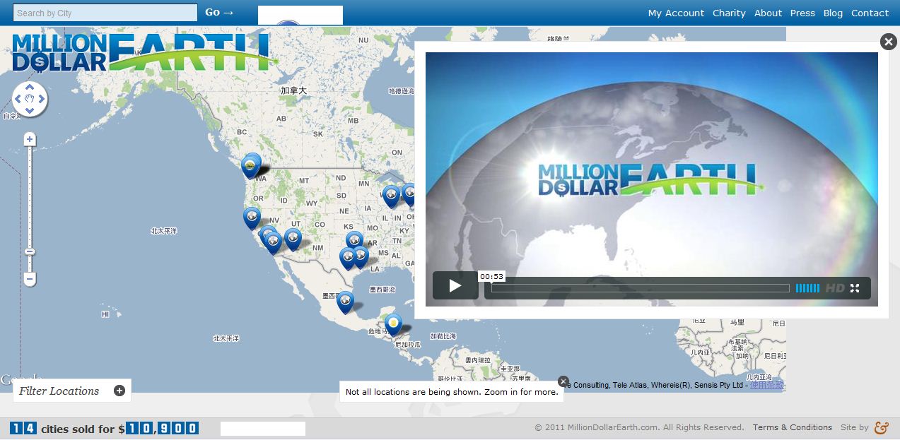900x440 pixels.
Task: Click the Search by City field
Action: [105, 13]
